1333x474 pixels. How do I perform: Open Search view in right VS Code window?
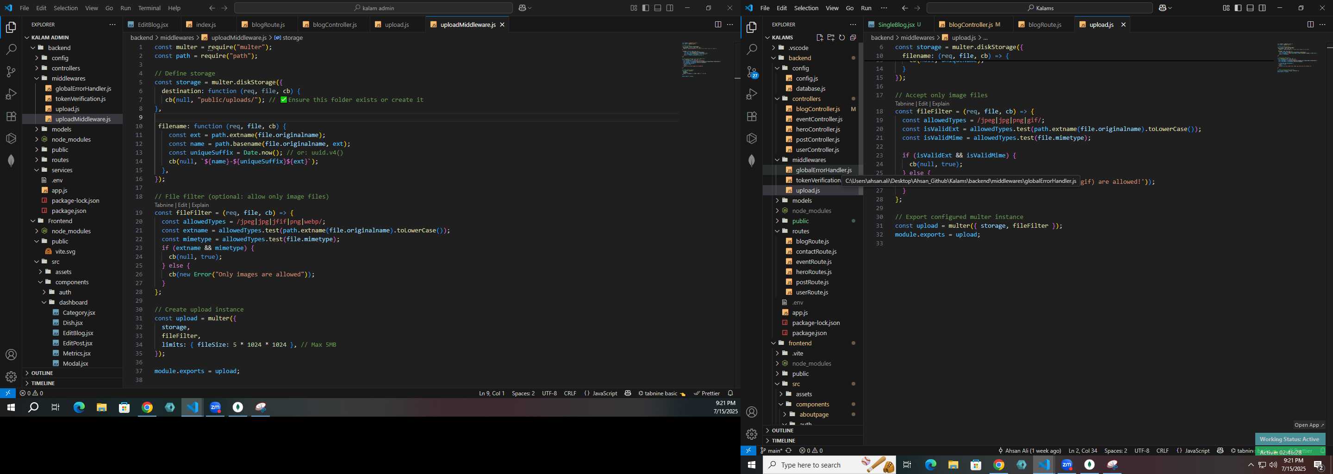[x=752, y=49]
